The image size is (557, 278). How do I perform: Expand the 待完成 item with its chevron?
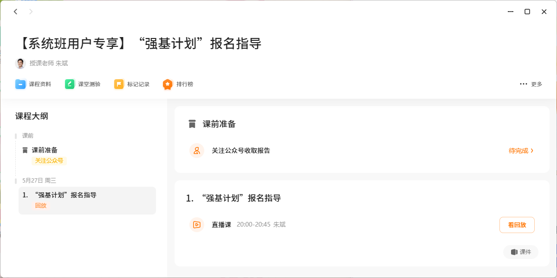coord(532,151)
